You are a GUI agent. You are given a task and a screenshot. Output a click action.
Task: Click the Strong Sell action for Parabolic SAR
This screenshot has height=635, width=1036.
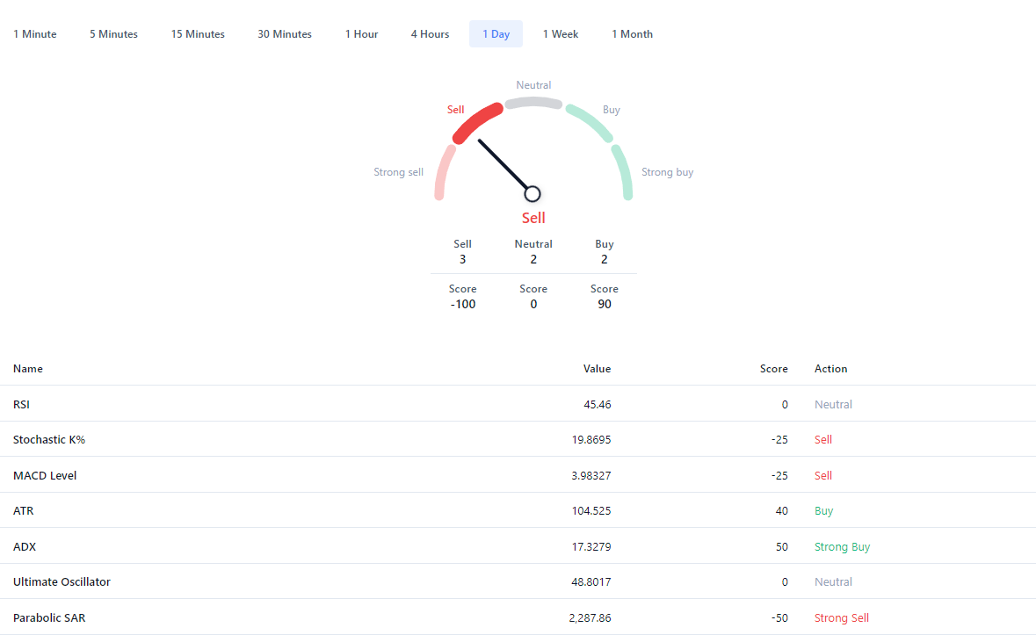pyautogui.click(x=841, y=617)
